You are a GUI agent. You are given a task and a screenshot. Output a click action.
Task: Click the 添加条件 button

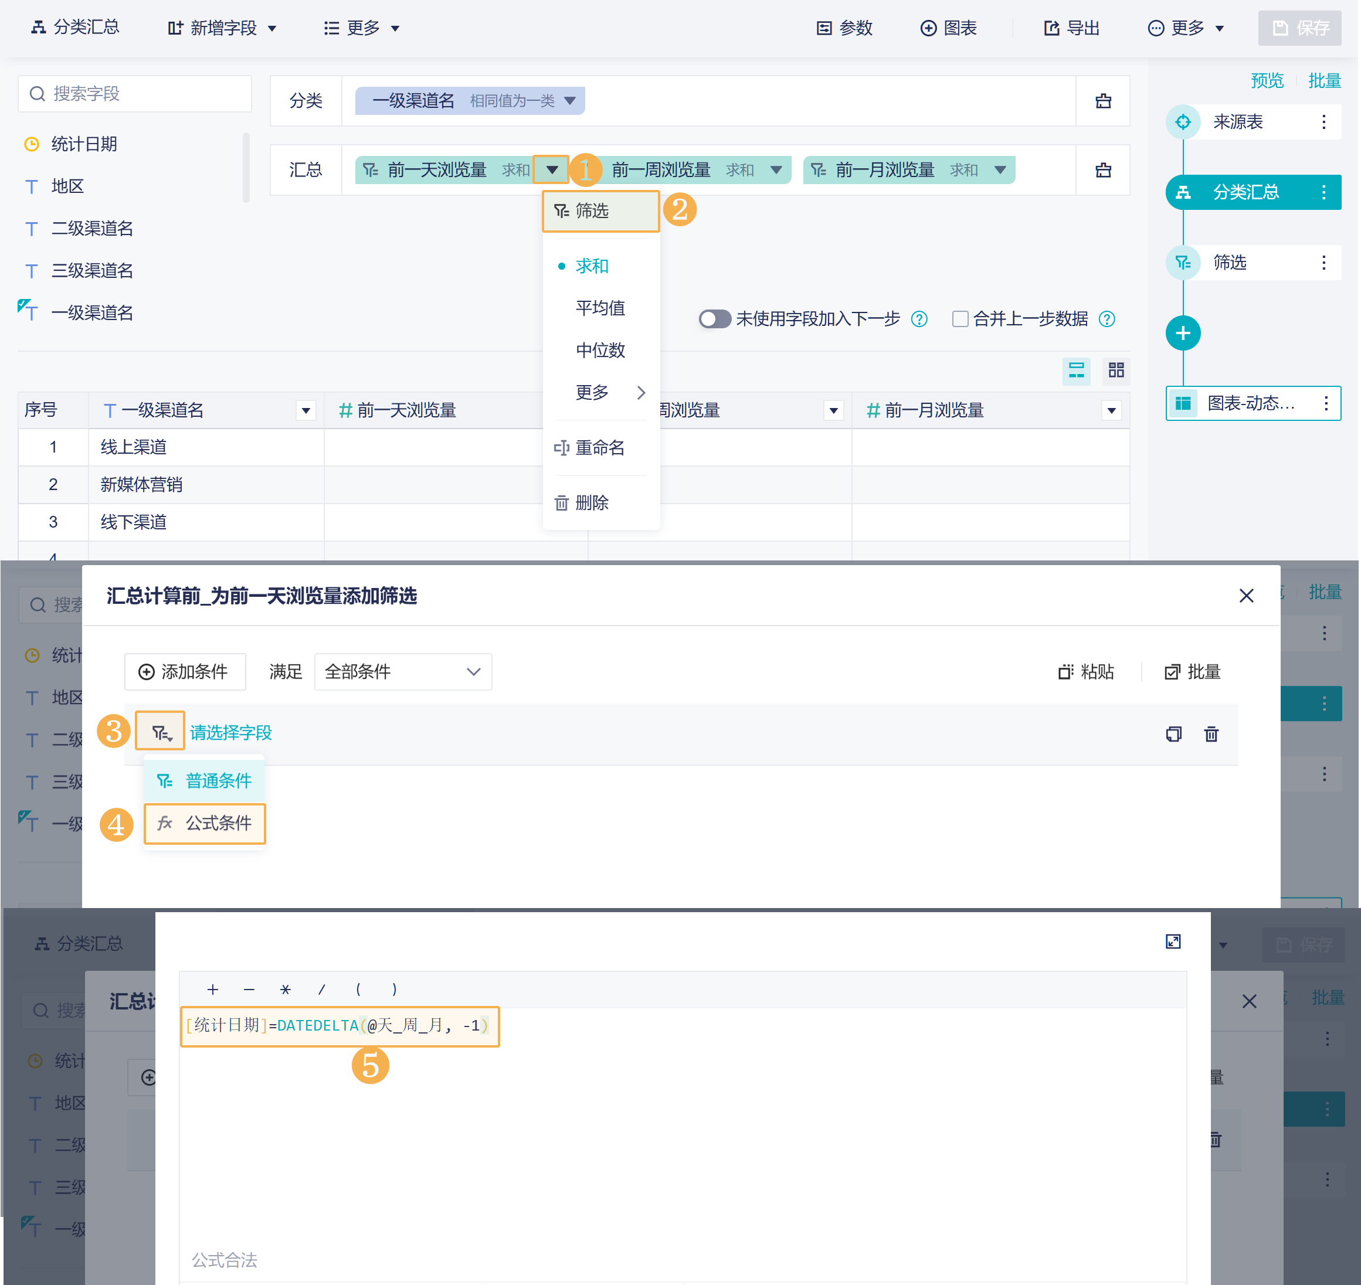tap(184, 671)
